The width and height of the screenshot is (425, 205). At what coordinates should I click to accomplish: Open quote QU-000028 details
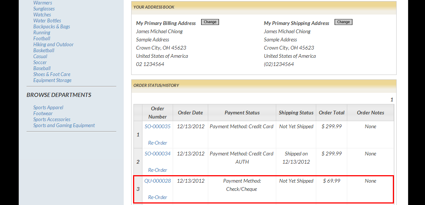click(x=157, y=181)
